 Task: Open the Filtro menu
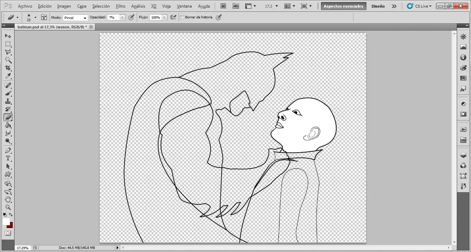tap(121, 6)
